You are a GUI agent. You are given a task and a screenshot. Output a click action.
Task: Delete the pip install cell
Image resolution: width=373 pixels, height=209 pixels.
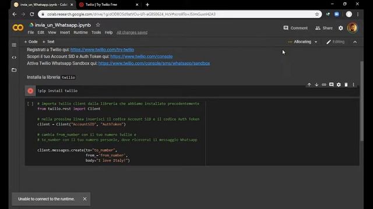point(346,85)
